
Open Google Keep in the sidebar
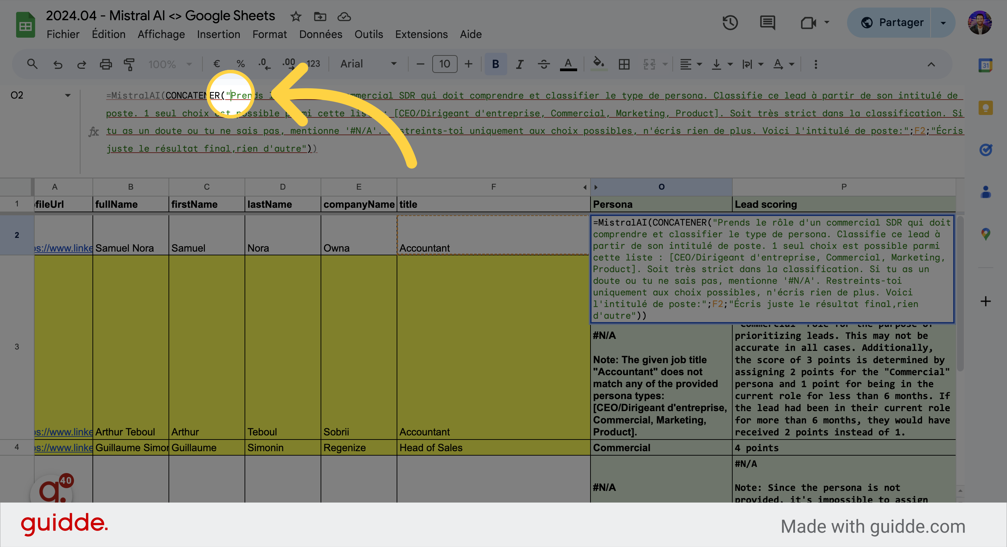986,107
